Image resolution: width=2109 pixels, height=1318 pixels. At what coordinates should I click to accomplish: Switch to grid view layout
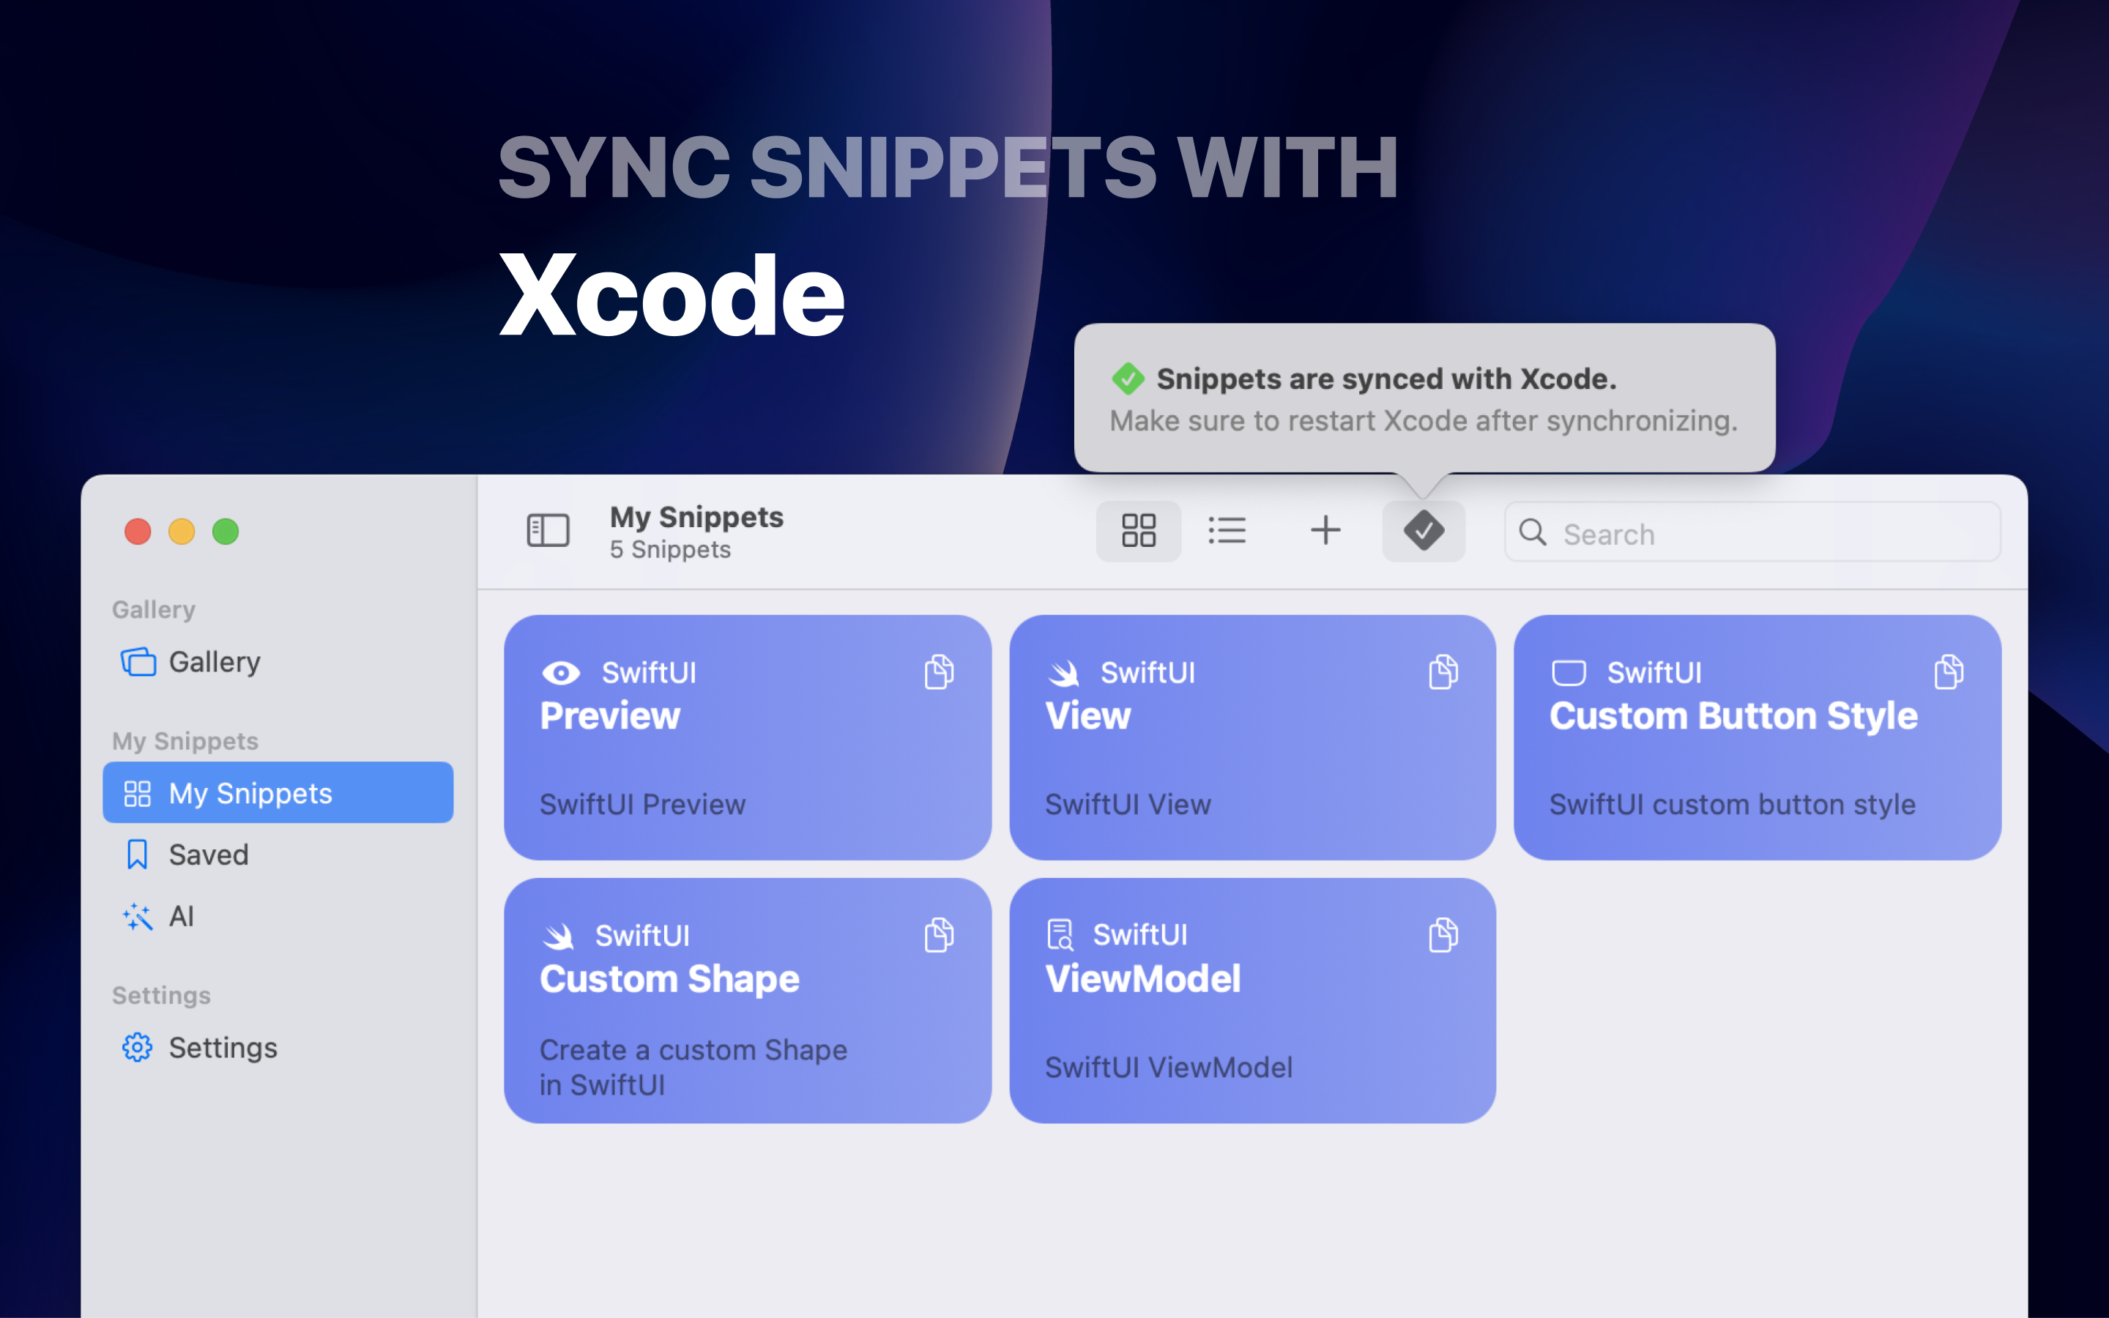(1138, 530)
